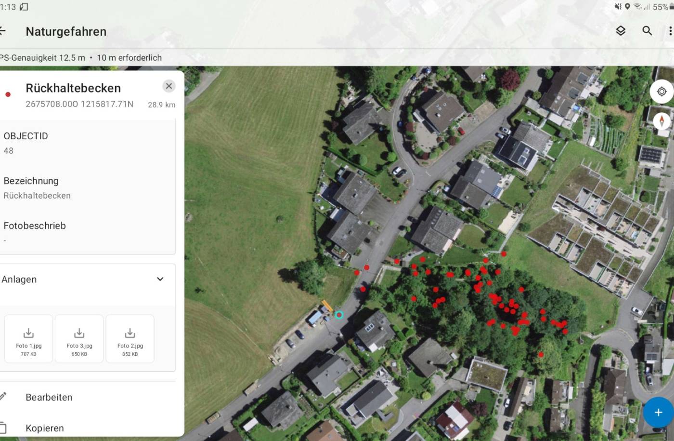
Task: Open the map layers panel
Action: pos(620,31)
